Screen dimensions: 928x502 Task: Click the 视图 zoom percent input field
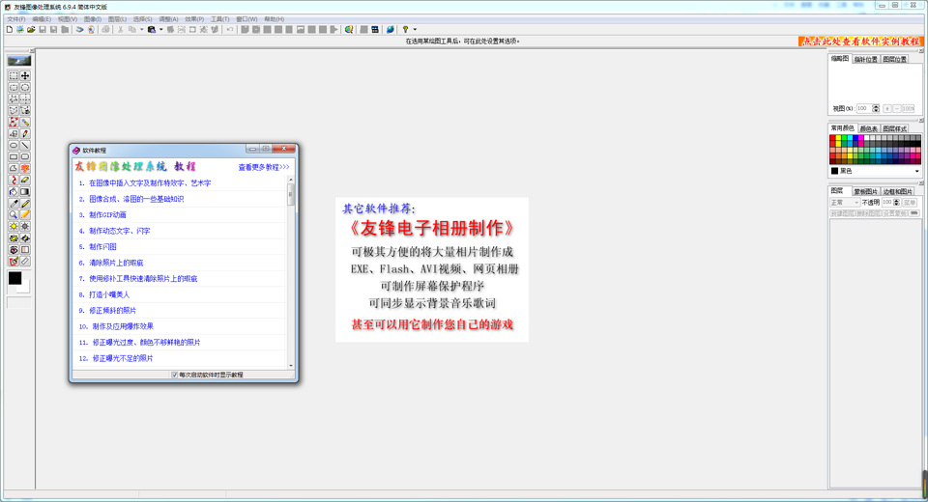(x=863, y=108)
